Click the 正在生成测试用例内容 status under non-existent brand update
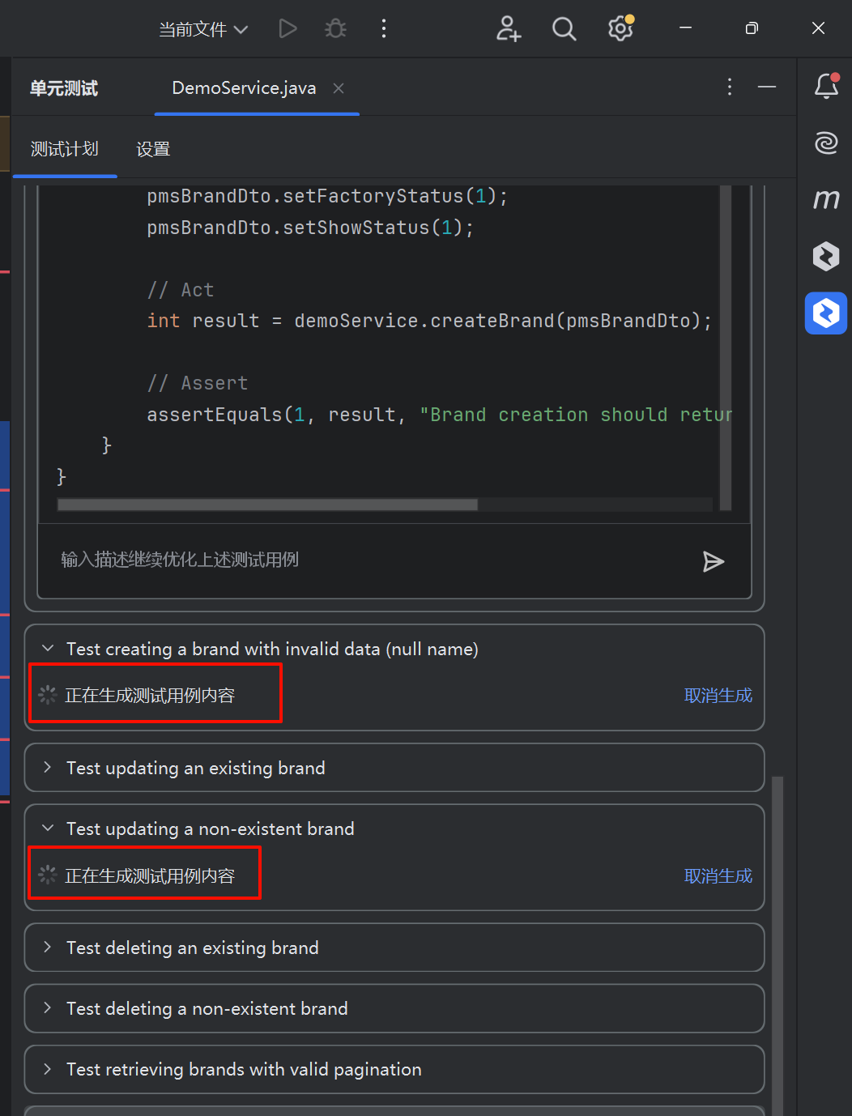The width and height of the screenshot is (852, 1116). 150,875
